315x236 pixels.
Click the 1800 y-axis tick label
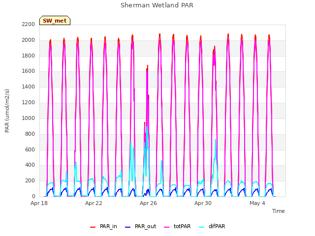coord(29,56)
